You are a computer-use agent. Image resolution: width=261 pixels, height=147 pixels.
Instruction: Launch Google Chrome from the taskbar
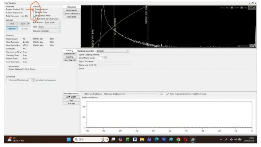178,139
